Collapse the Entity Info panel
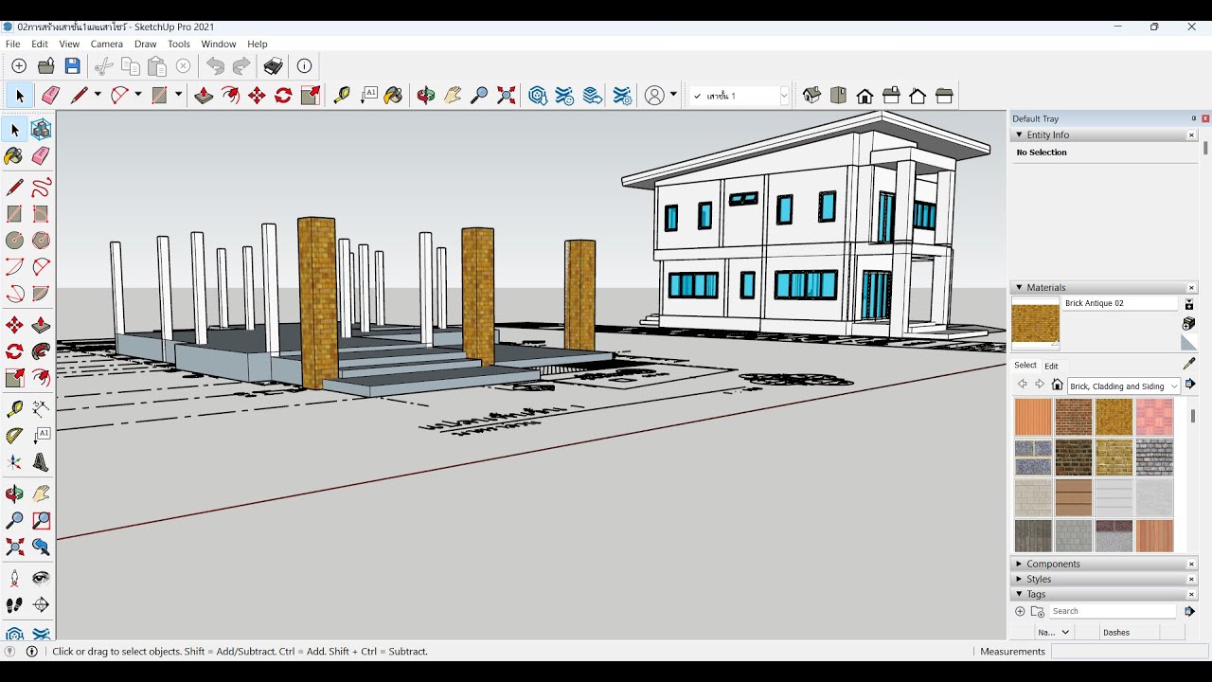The height and width of the screenshot is (682, 1212). pos(1019,135)
